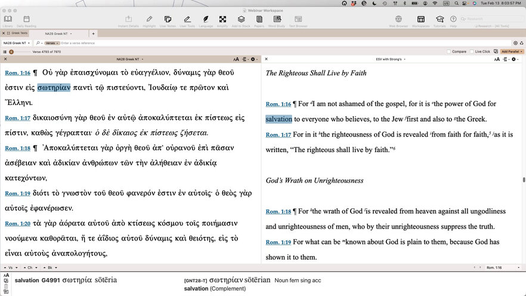Toggle the Live Click checkbox

pyautogui.click(x=471, y=52)
